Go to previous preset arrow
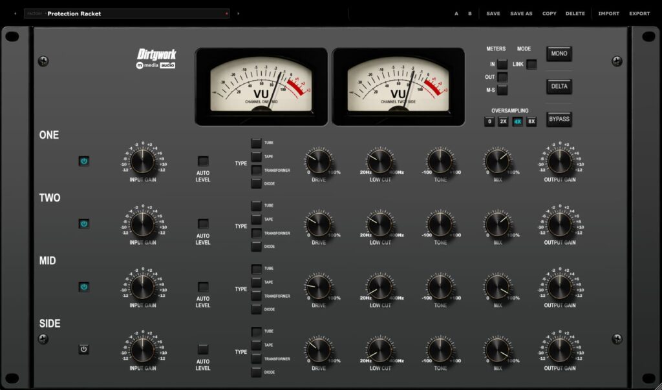 click(x=16, y=14)
